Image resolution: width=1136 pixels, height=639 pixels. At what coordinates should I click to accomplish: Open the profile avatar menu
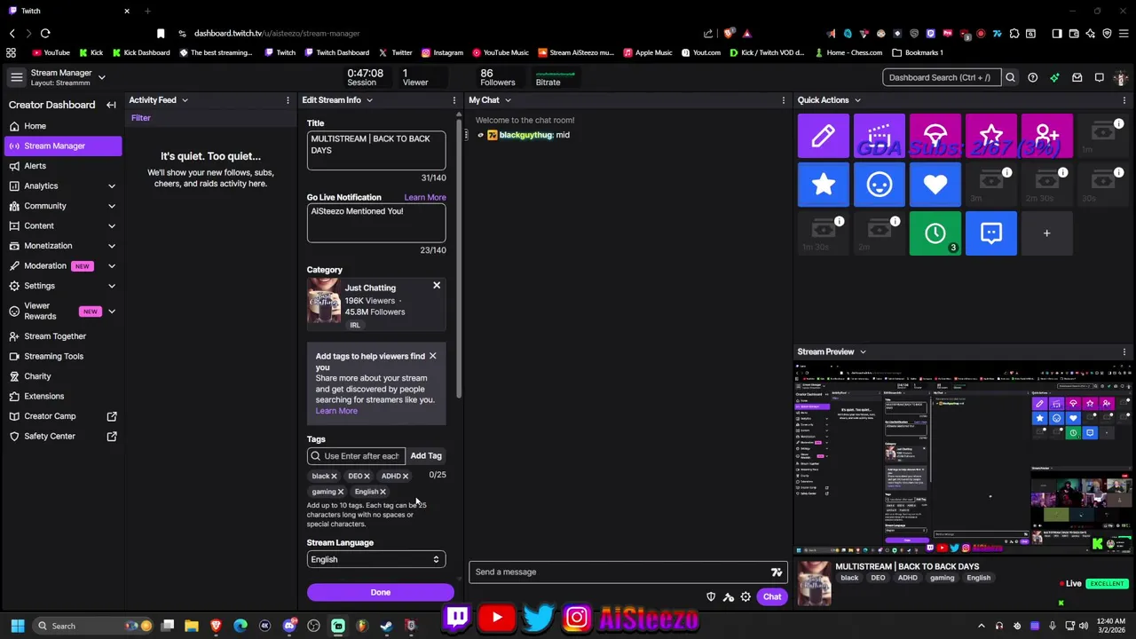tap(1123, 77)
